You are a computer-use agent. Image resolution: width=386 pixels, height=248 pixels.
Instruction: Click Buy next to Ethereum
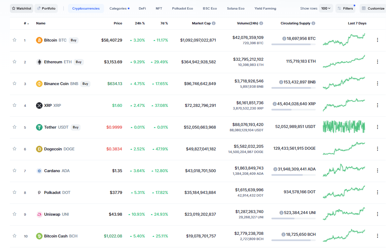coord(79,62)
